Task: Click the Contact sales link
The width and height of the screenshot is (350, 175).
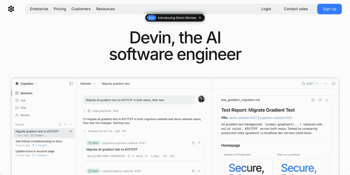Action: [x=296, y=9]
